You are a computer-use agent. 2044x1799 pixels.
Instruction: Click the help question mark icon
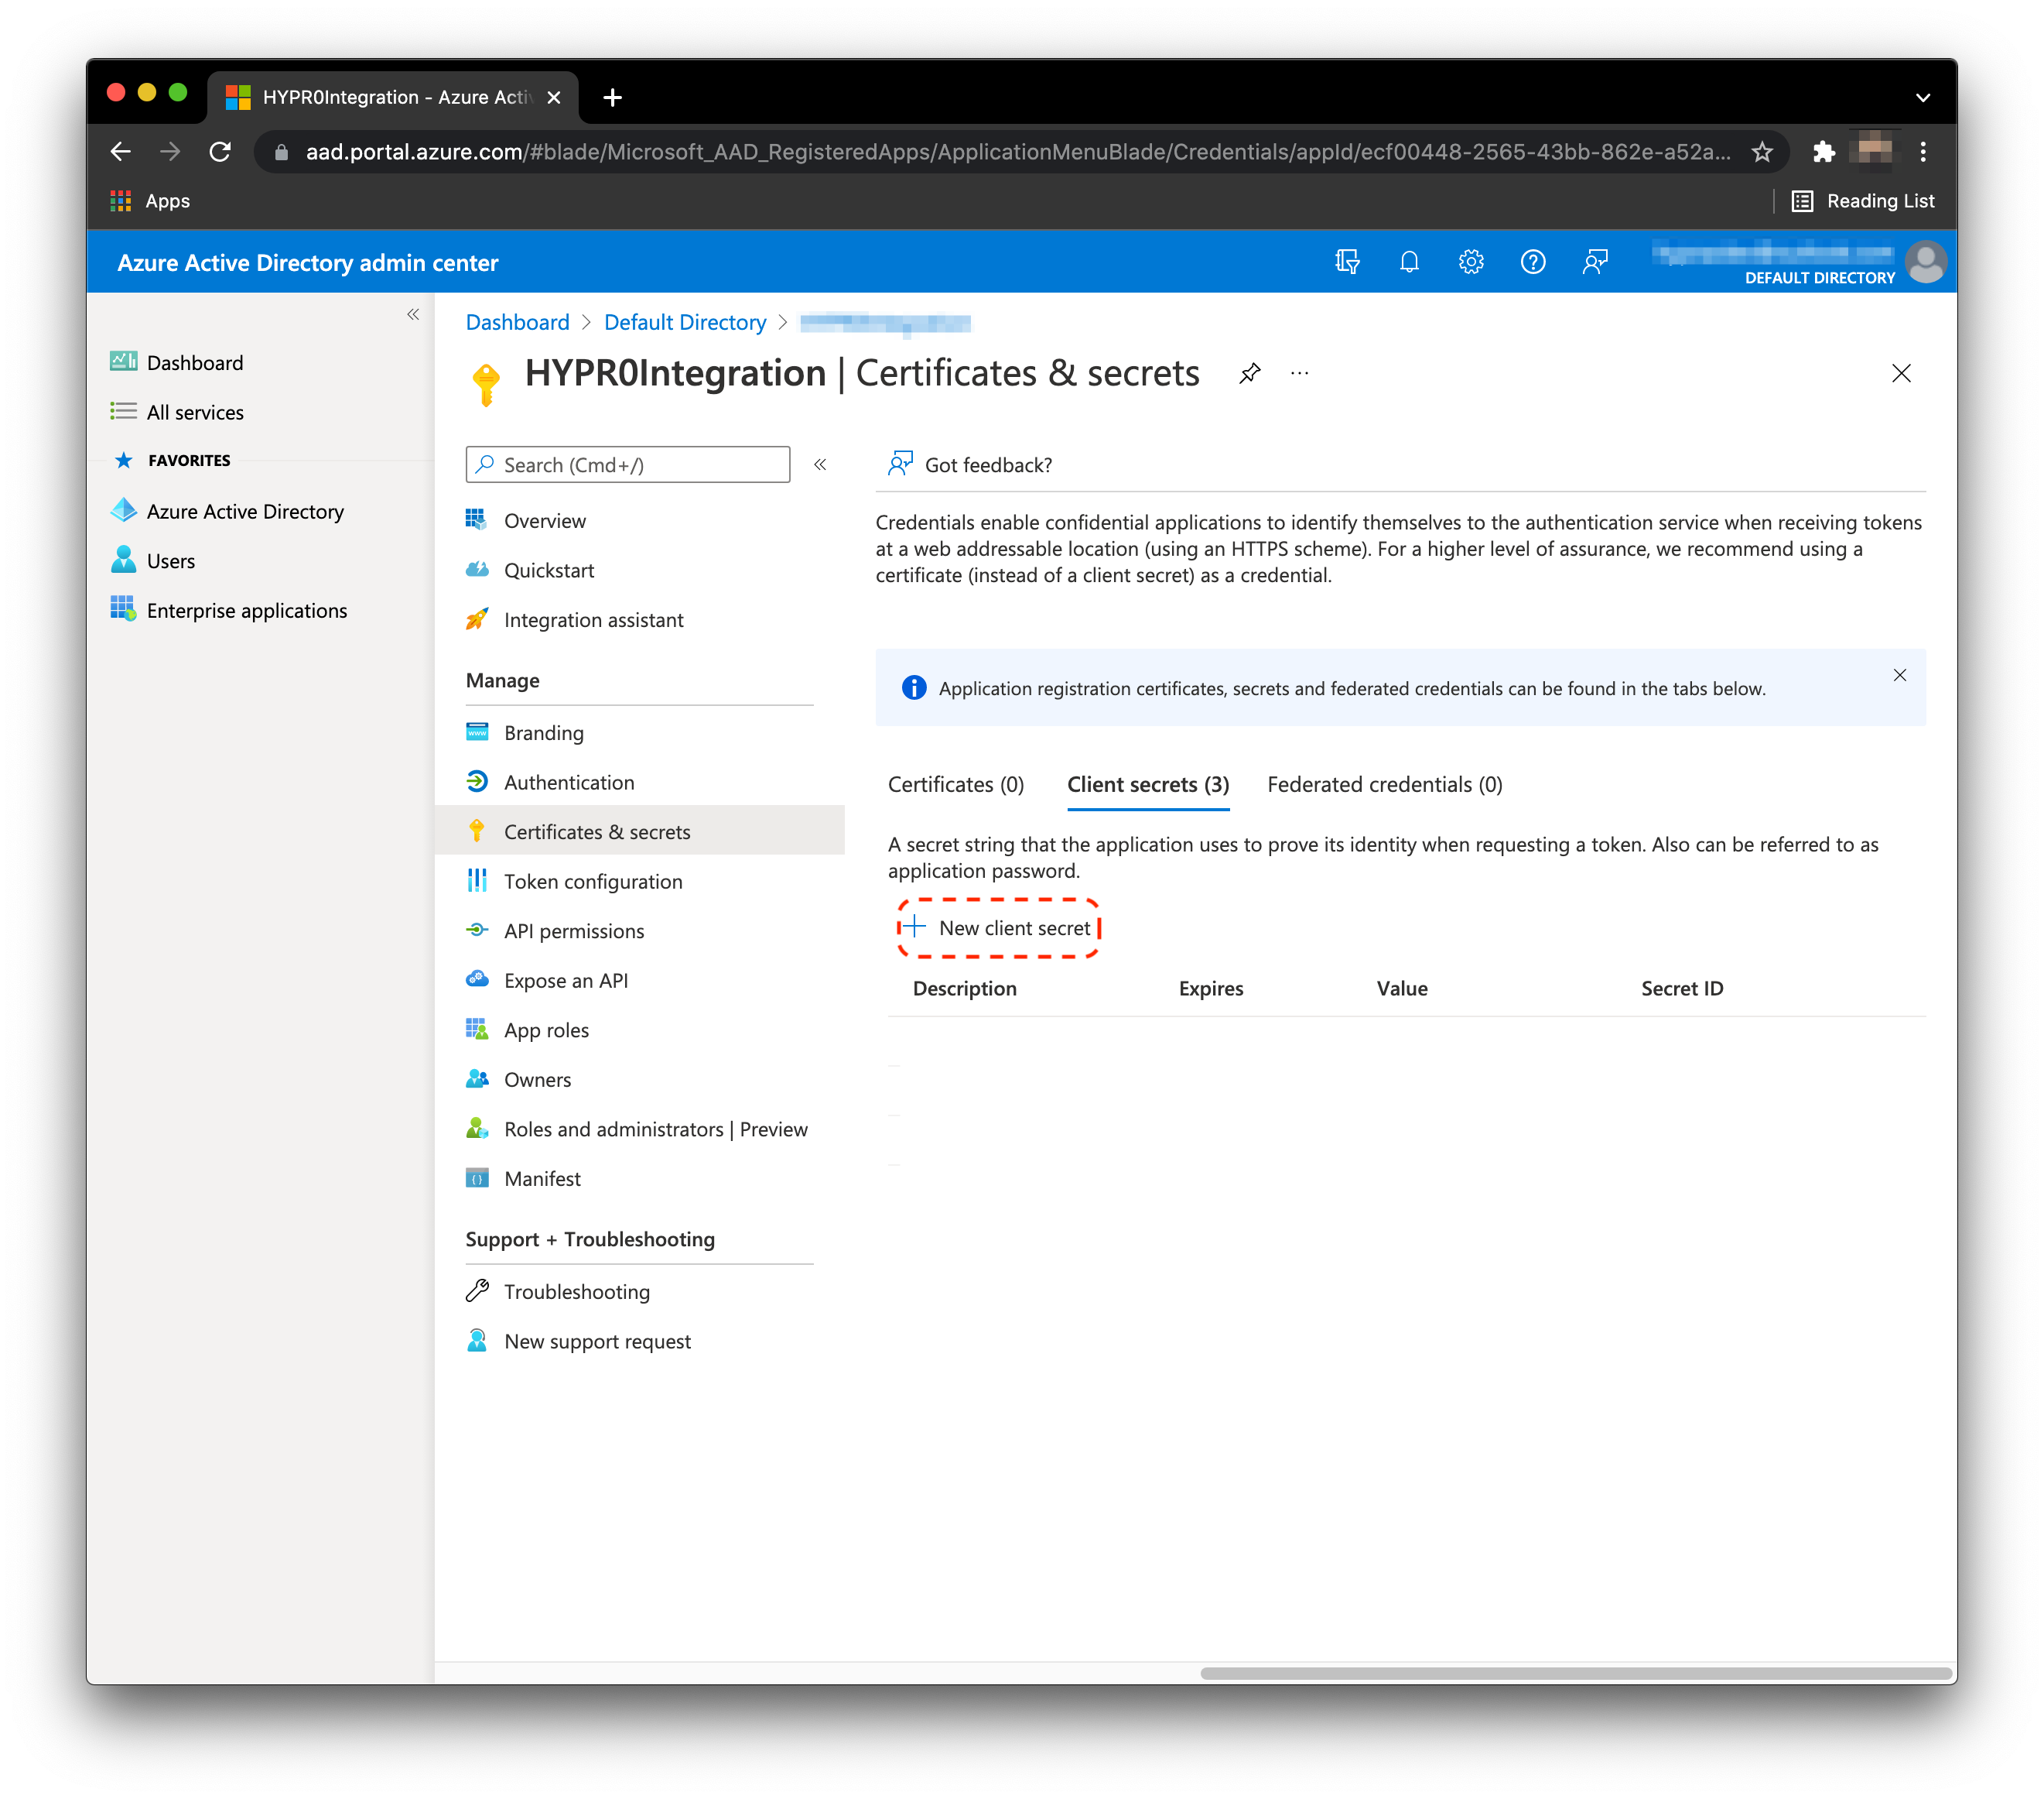point(1533,262)
